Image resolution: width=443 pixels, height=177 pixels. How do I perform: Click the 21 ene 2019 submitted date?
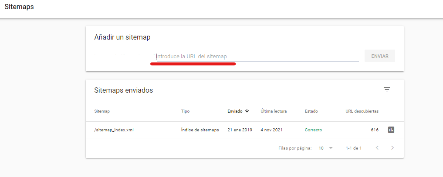coord(240,130)
